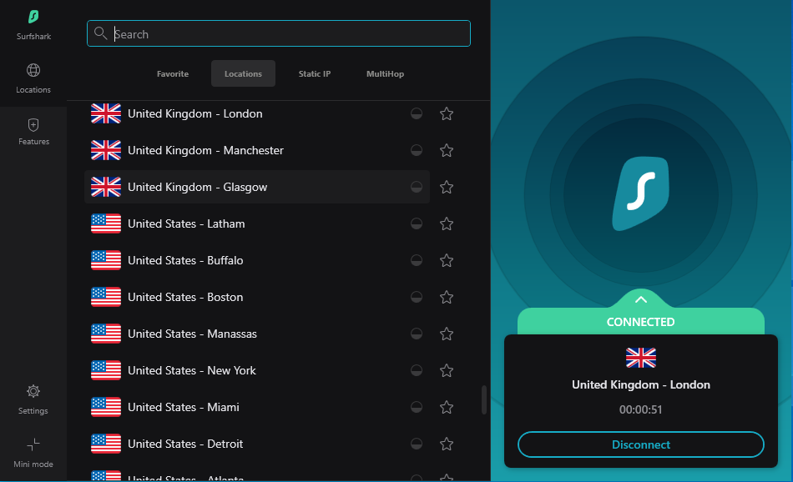Connect to United Kingdom - Glasgow

click(x=257, y=187)
